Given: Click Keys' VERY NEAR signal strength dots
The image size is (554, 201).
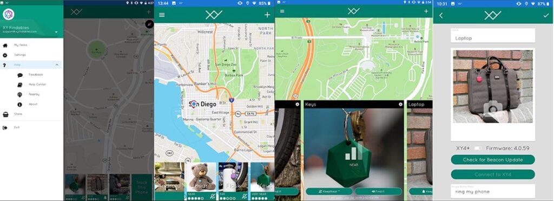Looking at the screenshot, I should click(x=259, y=198).
